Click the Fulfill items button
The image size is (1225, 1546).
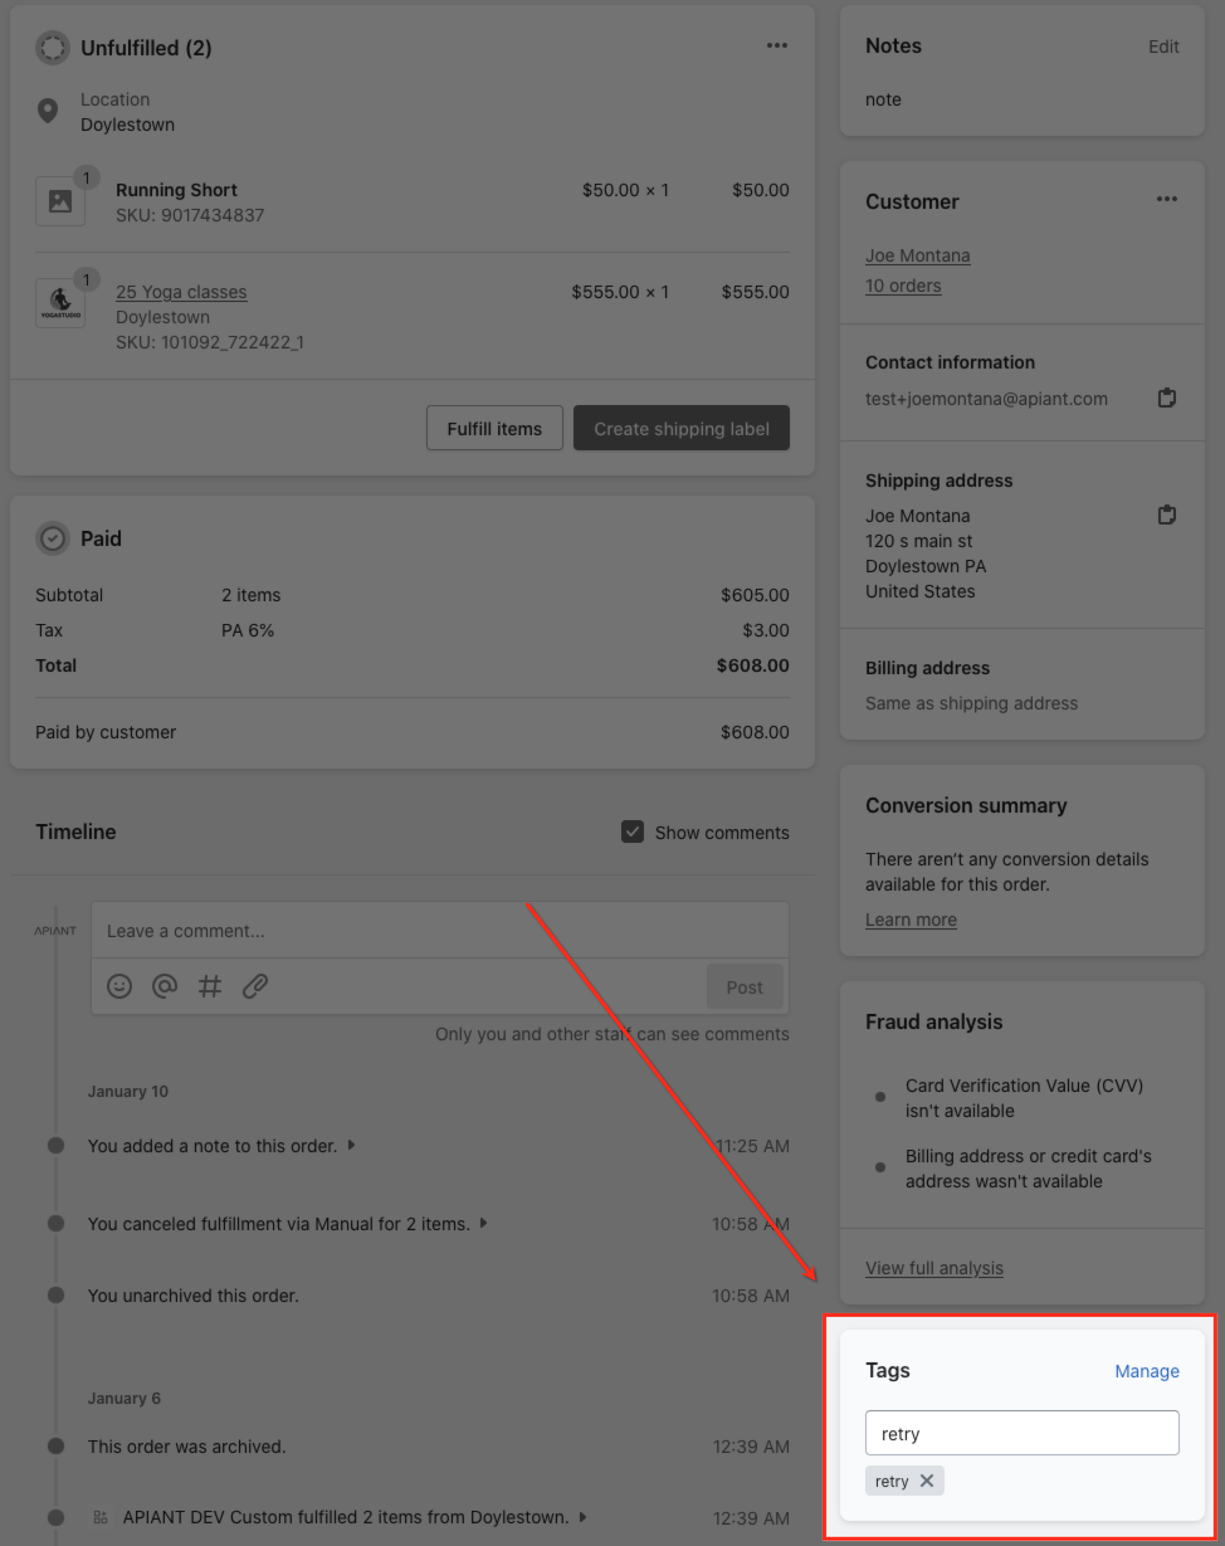pos(494,428)
